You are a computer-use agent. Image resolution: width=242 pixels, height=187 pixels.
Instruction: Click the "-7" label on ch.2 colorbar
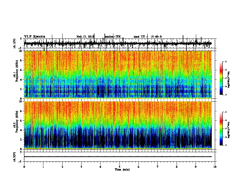pyautogui.click(x=225, y=145)
